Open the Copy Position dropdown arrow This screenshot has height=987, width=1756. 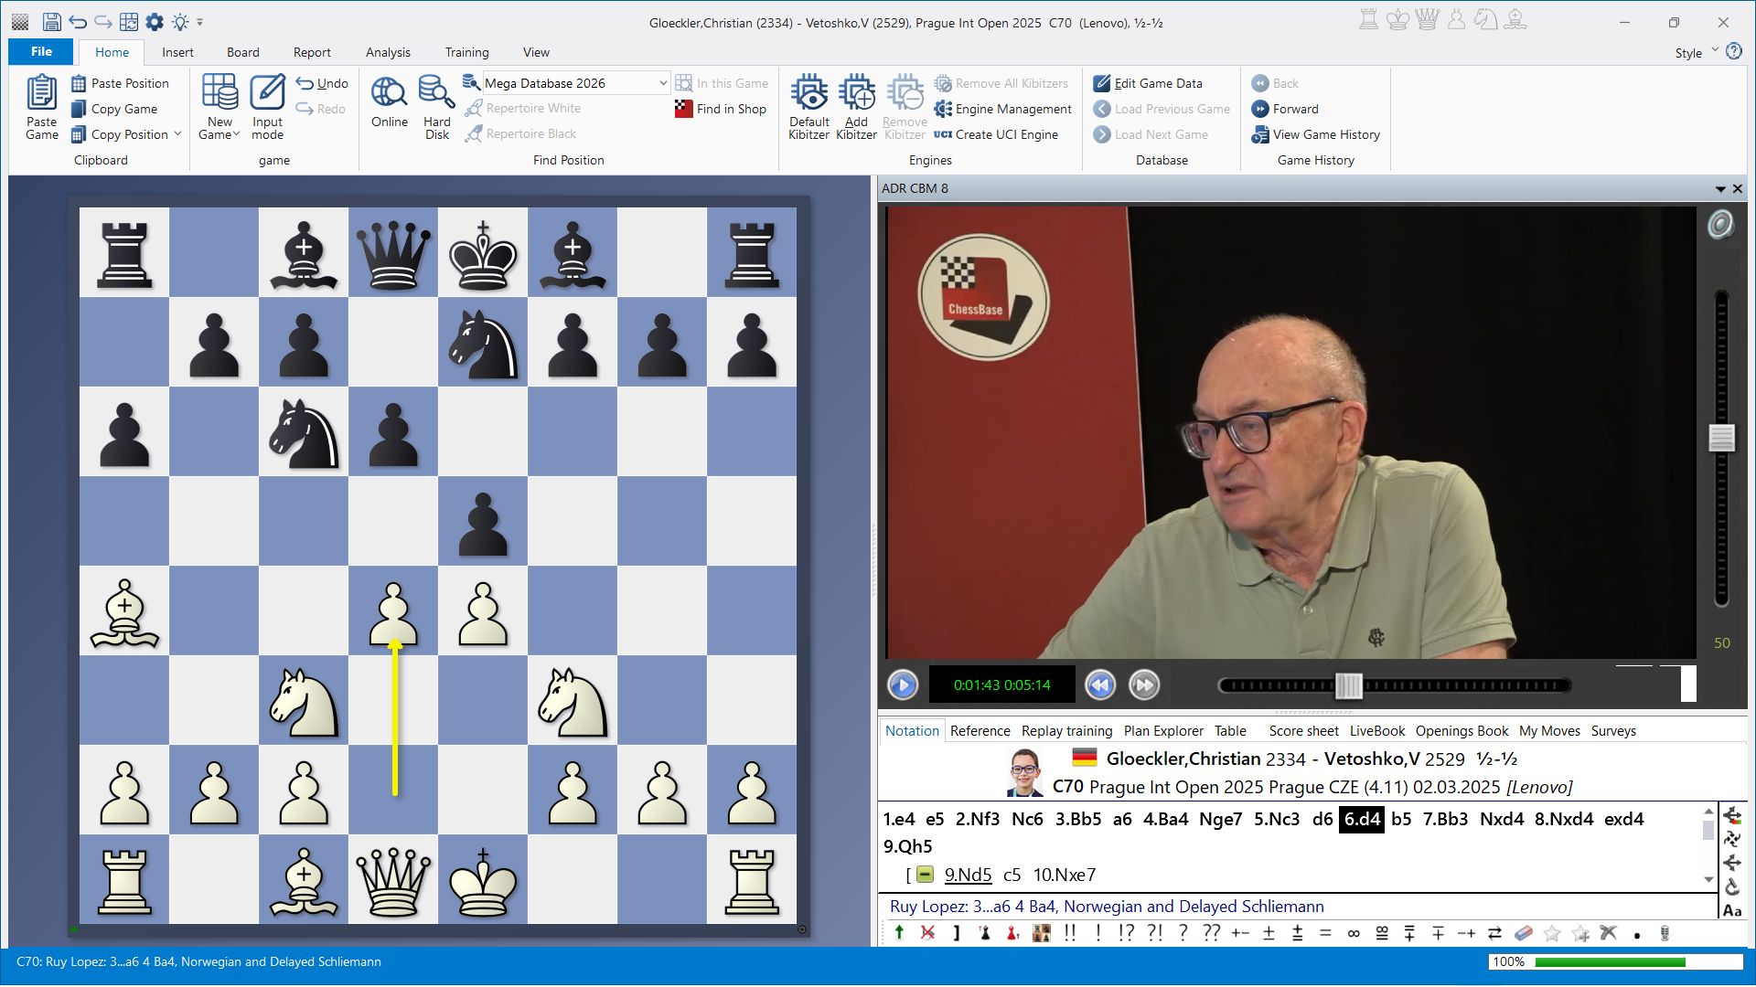(178, 134)
